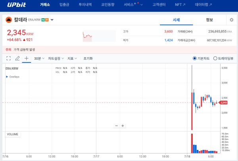
Task: Click the ERA/KRW chart title label
Action: pyautogui.click(x=12, y=68)
